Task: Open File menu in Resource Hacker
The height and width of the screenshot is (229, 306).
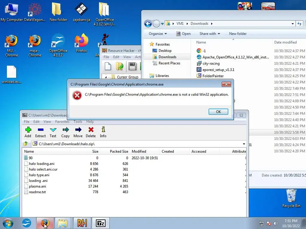Action: 106,57
